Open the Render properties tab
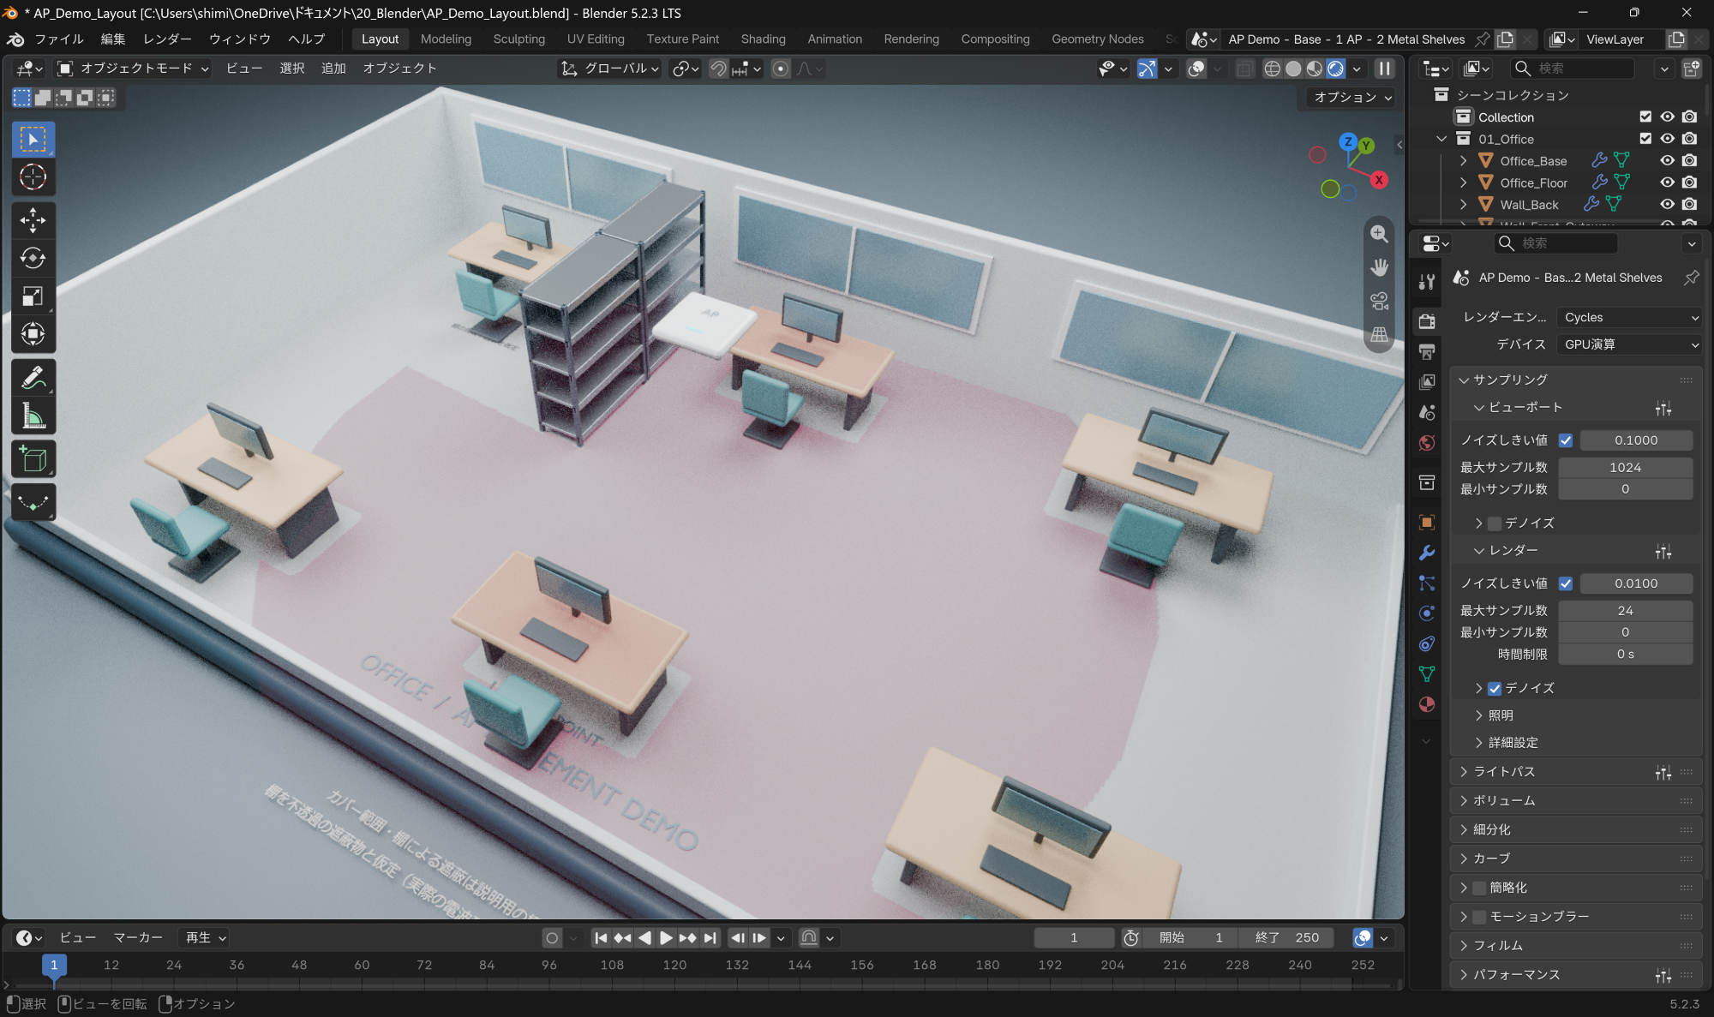The width and height of the screenshot is (1714, 1017). [1427, 321]
